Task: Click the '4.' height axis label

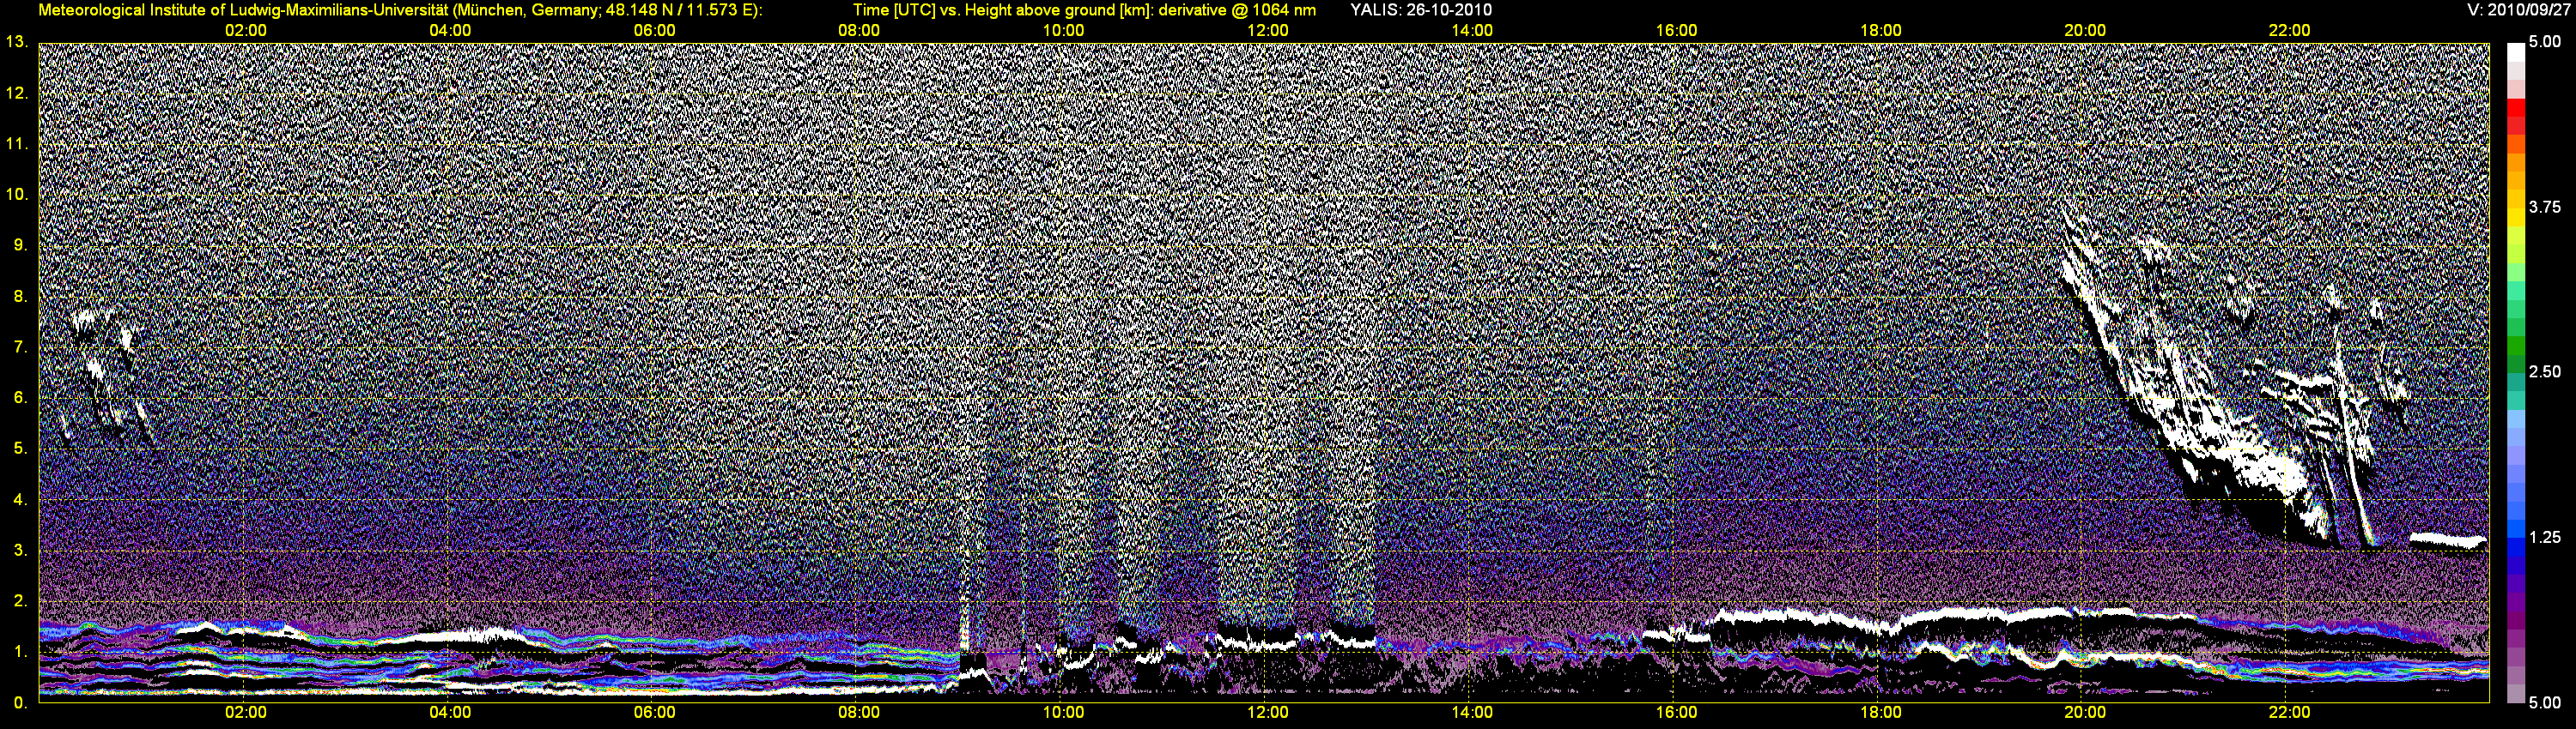Action: coord(21,499)
